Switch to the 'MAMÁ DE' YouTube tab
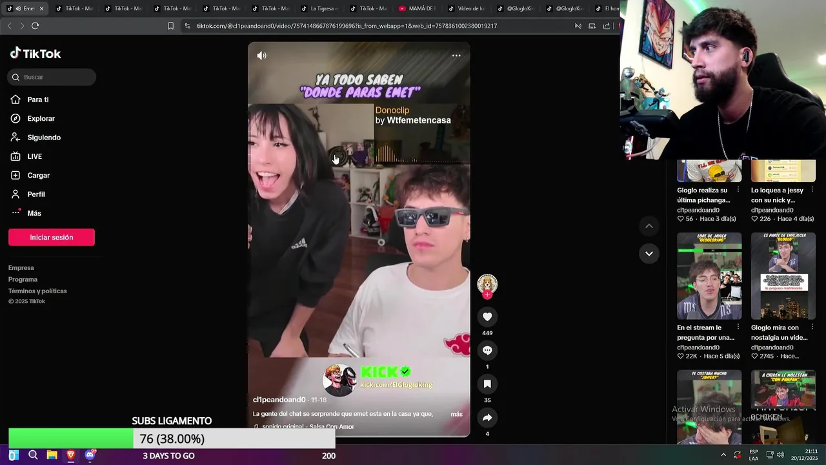 click(x=419, y=8)
